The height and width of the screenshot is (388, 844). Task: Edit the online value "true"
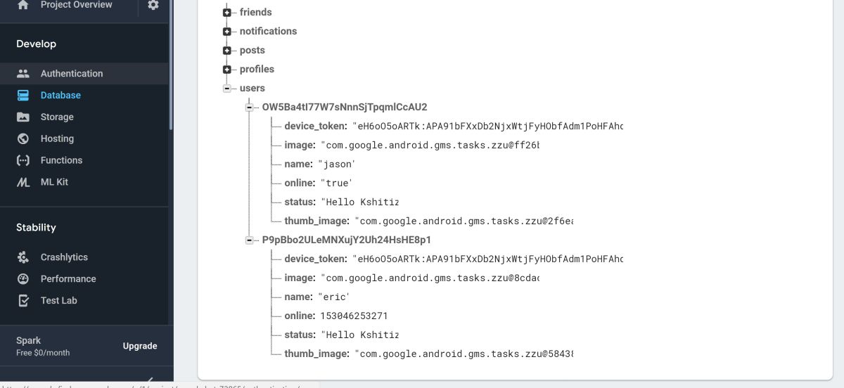coord(336,183)
